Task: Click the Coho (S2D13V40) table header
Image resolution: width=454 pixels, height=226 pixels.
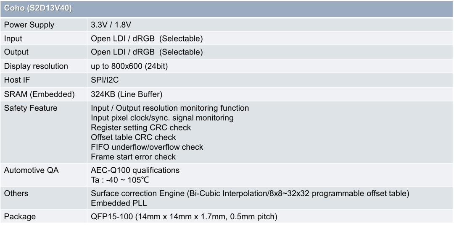Action: pyautogui.click(x=38, y=8)
